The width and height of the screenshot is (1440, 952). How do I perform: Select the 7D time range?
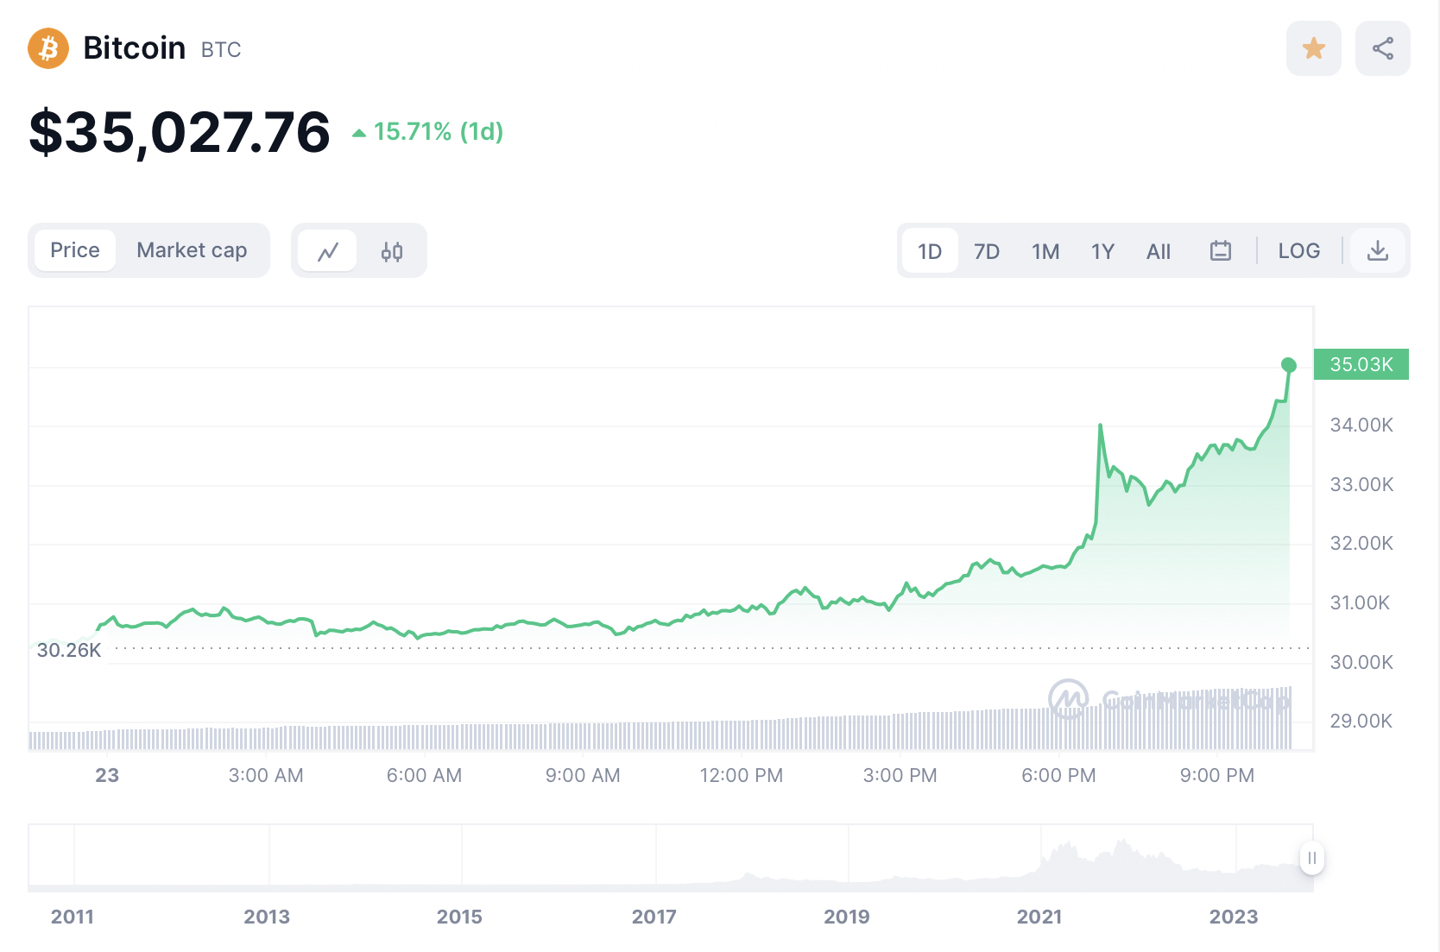point(986,251)
